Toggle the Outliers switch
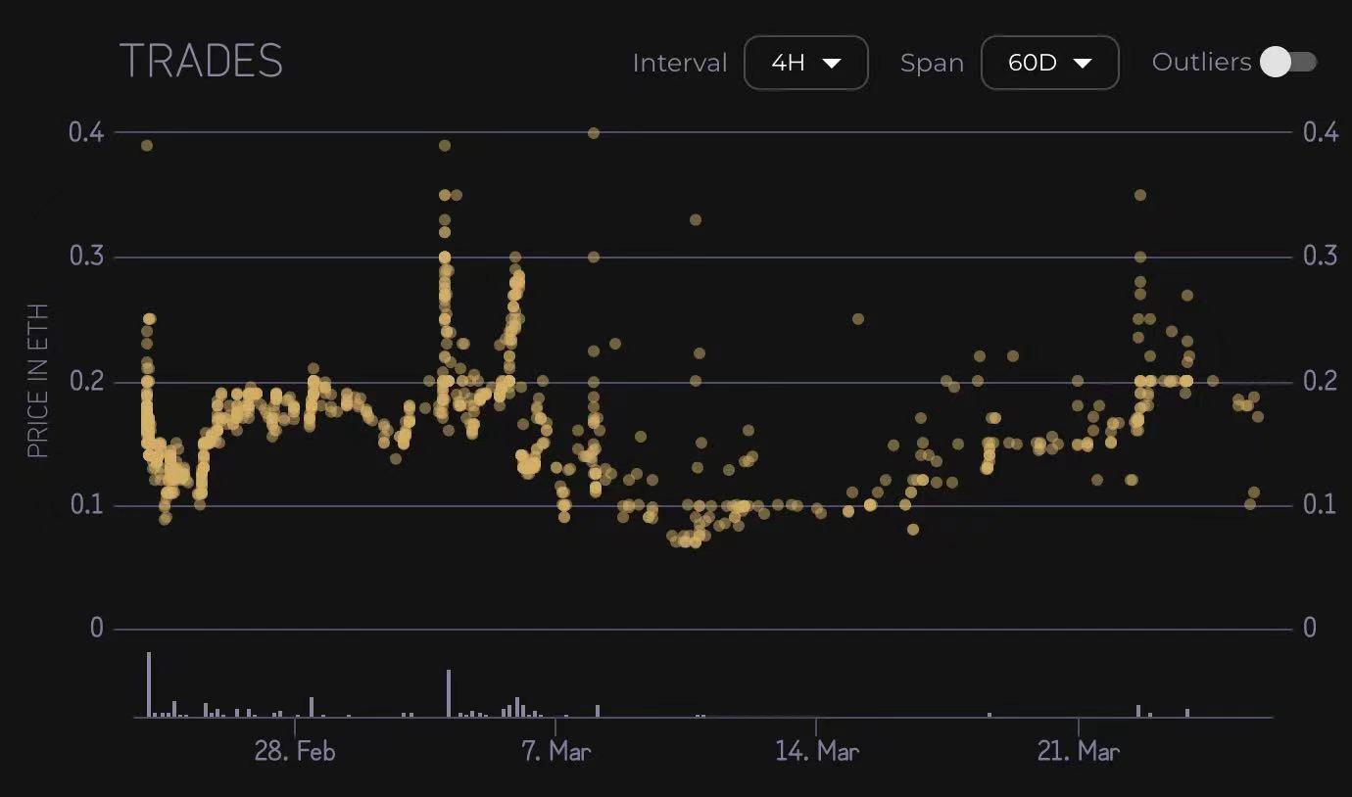 tap(1288, 63)
